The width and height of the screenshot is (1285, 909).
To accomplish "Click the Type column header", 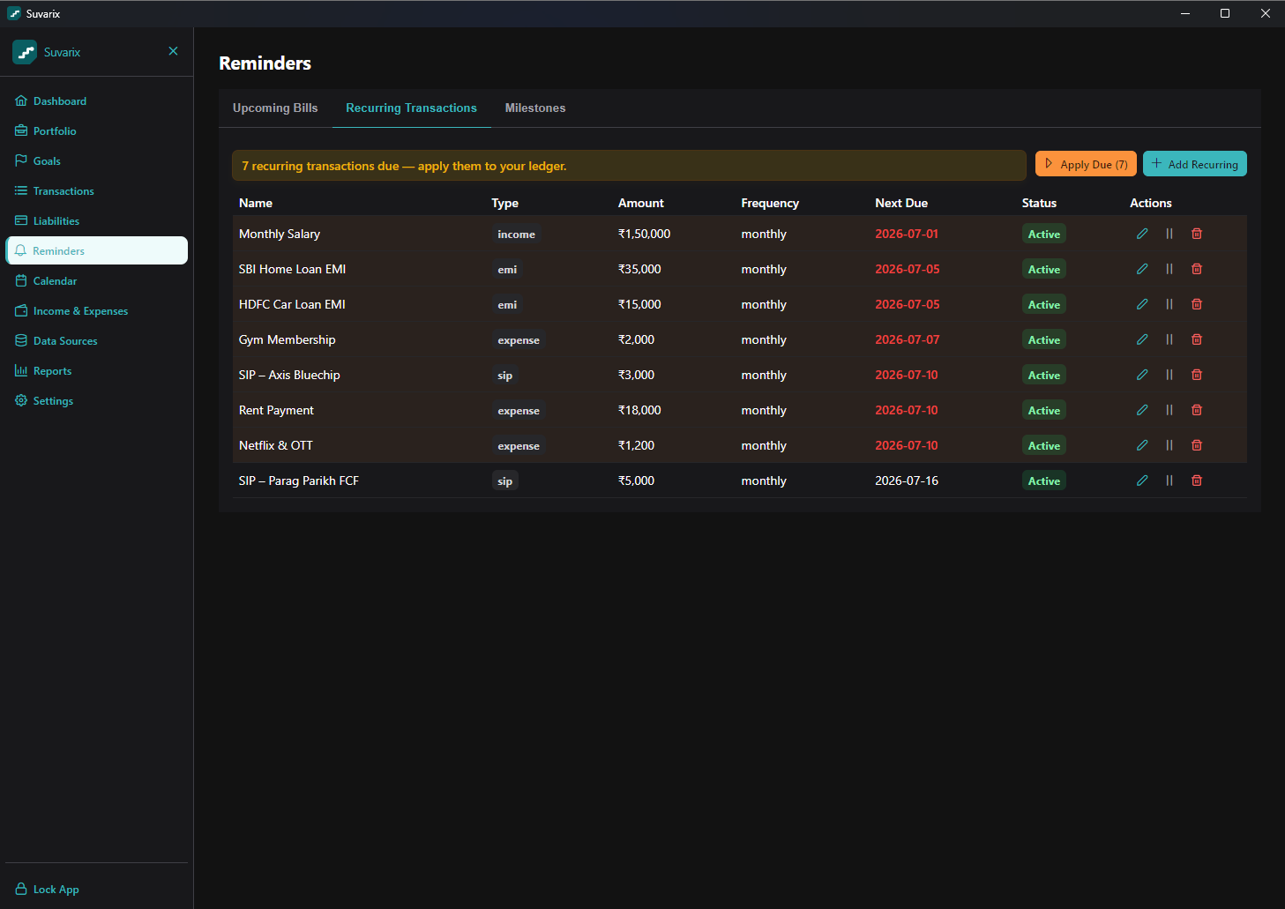I will click(504, 203).
